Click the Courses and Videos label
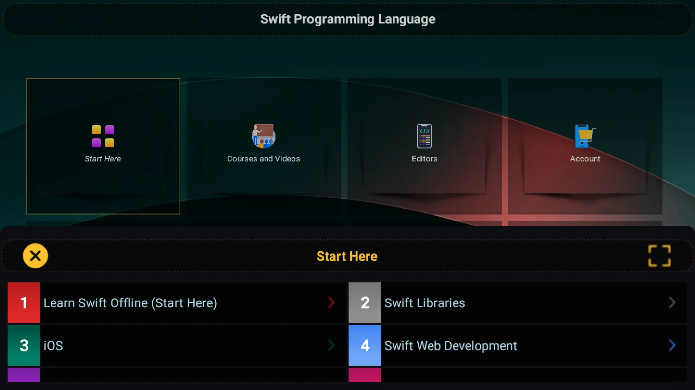The height and width of the screenshot is (390, 695). coord(264,159)
